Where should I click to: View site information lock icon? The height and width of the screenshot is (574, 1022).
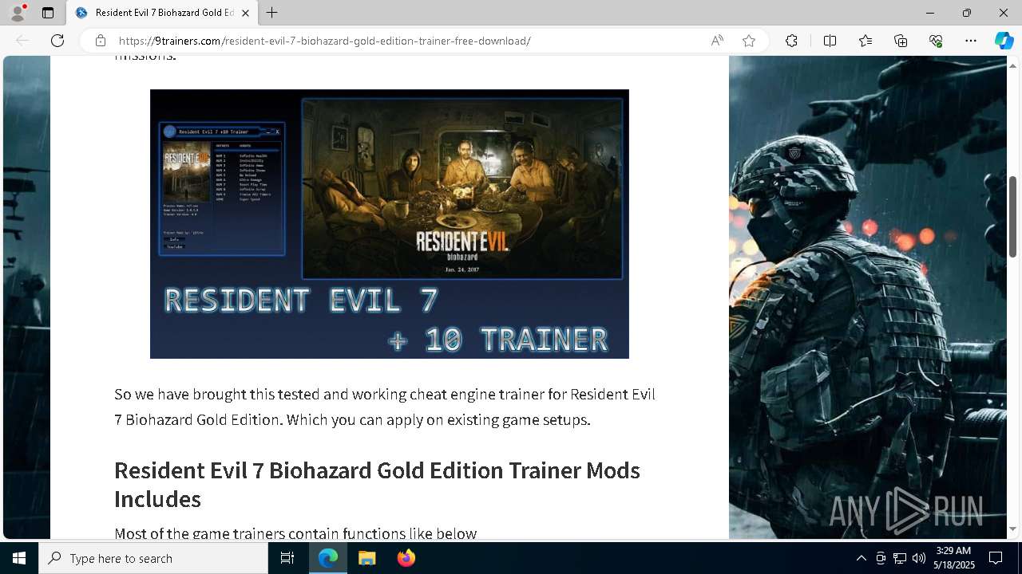click(101, 41)
